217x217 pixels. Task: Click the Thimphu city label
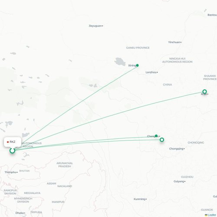coord(10,172)
